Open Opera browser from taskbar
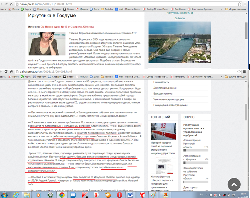Viewport: 250px width, 198px height. [120, 195]
